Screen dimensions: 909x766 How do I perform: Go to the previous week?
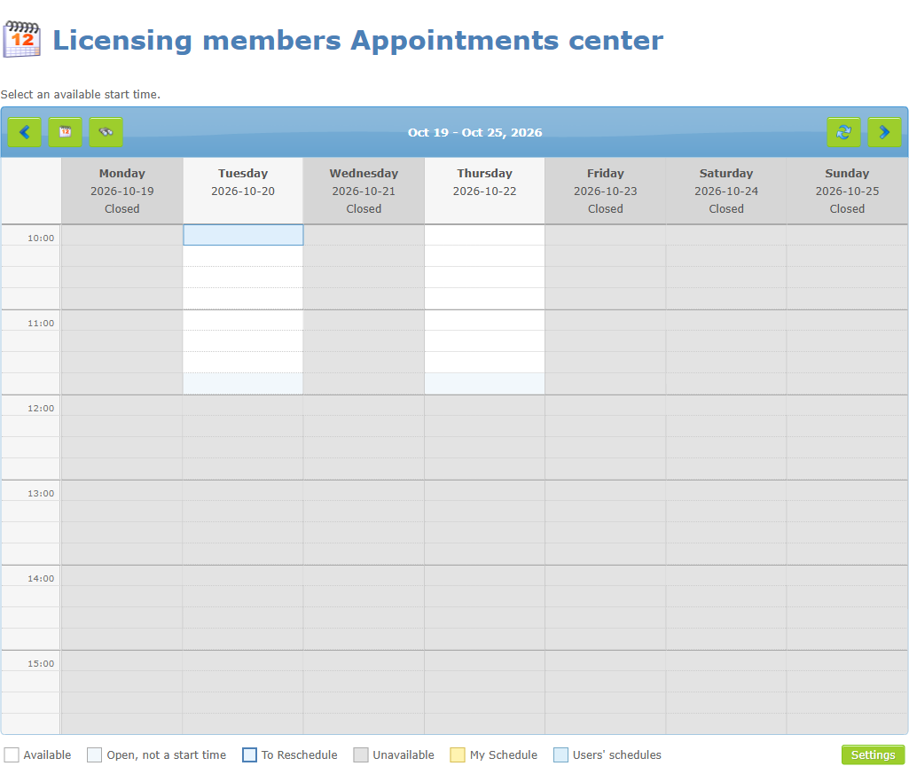(24, 132)
